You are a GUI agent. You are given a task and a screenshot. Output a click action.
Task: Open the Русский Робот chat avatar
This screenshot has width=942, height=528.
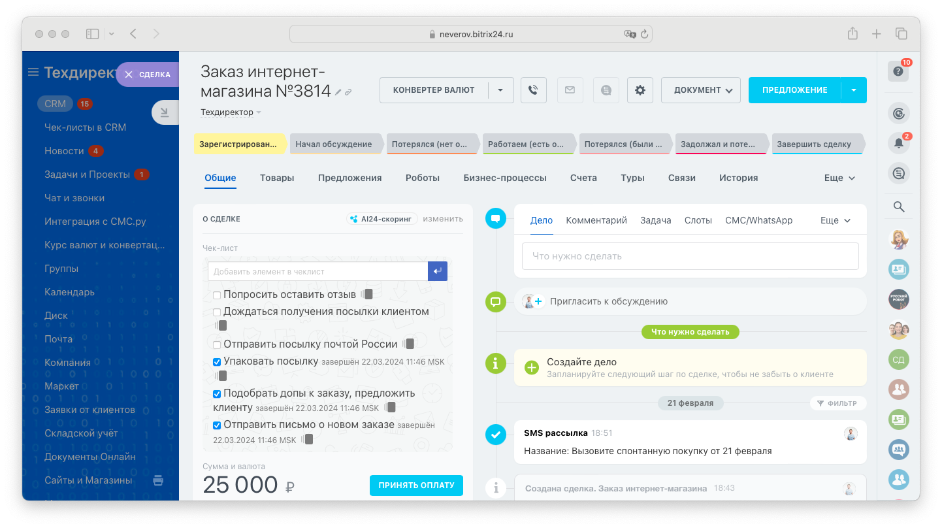(899, 299)
